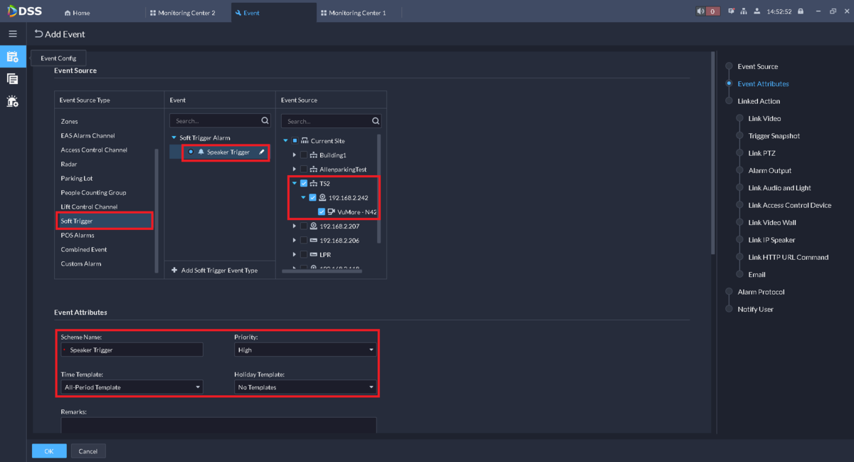
Task: Click Add Soft Trigger Event Type
Action: (214, 271)
